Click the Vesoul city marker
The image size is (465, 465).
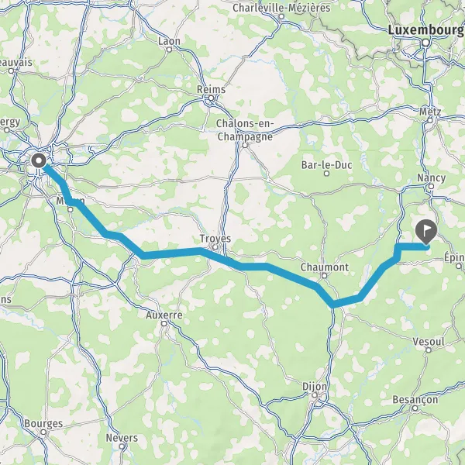click(x=429, y=350)
